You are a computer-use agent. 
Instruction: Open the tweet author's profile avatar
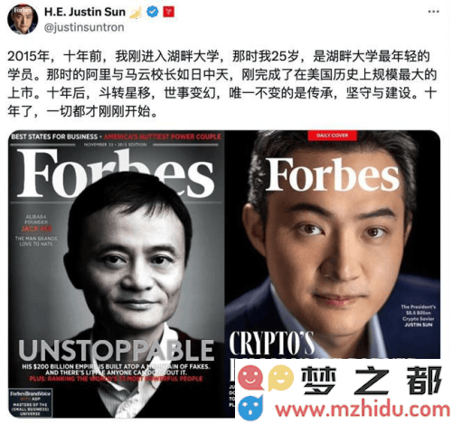pos(23,19)
